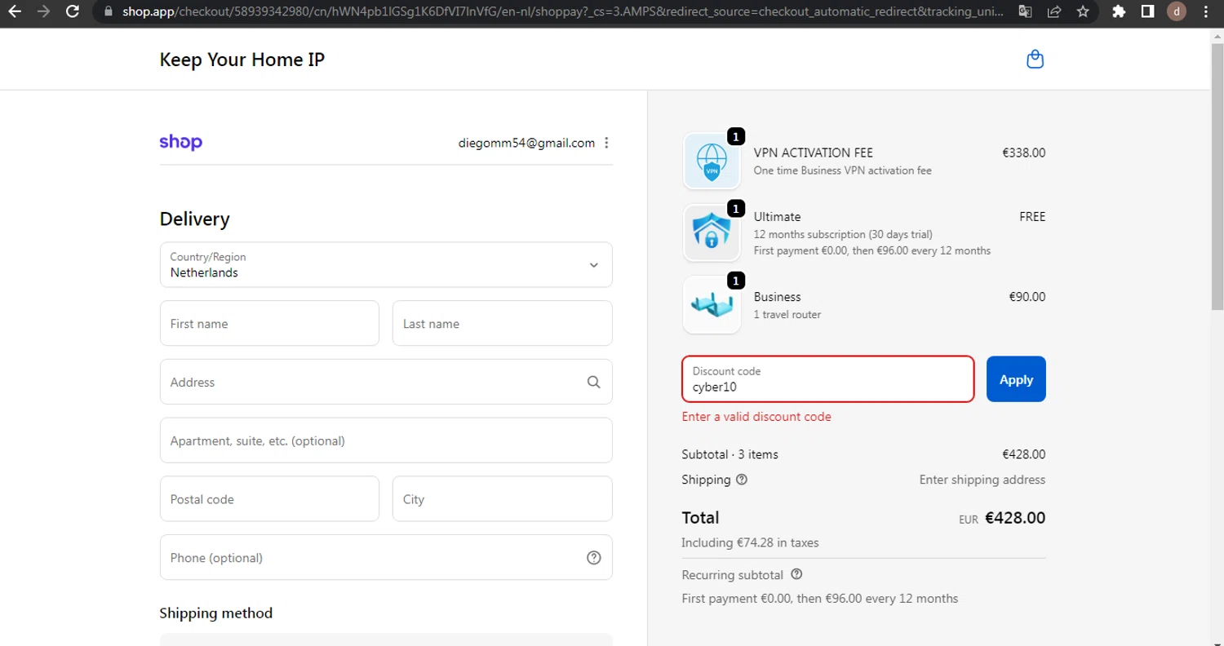The height and width of the screenshot is (646, 1224).
Task: Open account options next to email
Action: 606,143
